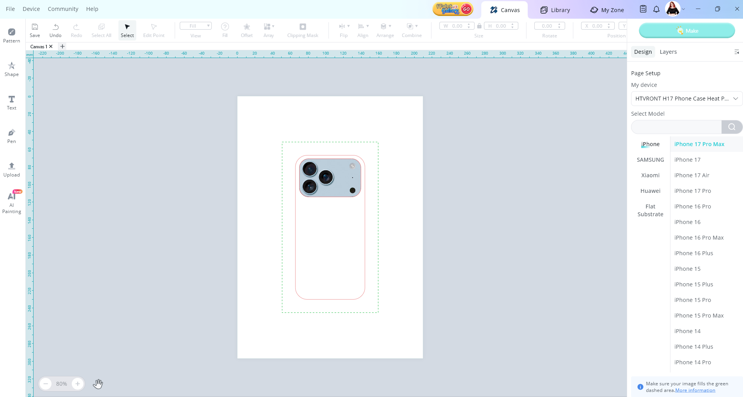Open the Pattern tool in sidebar
Screen dimensions: 743x397
click(x=12, y=35)
